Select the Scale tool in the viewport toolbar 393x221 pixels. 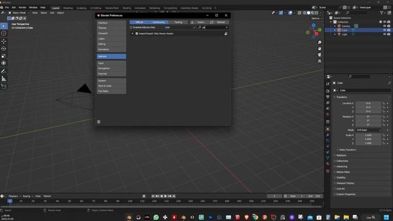(x=4, y=56)
